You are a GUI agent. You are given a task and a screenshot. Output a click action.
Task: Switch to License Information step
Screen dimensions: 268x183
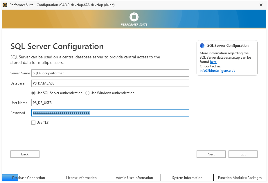coord(81,178)
